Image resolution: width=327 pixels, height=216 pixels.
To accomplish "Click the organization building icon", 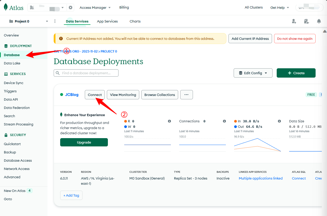I will 32,8.
